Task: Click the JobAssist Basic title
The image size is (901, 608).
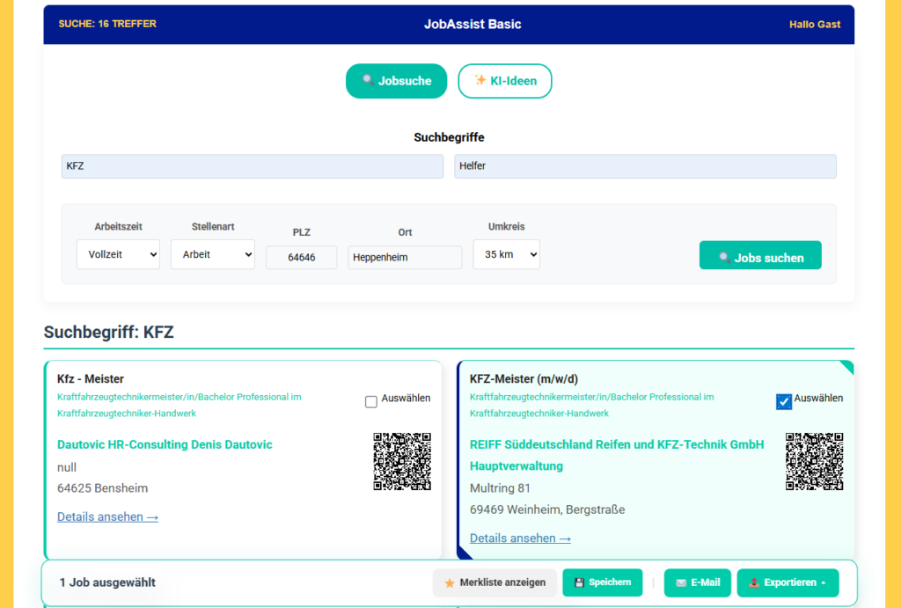Action: click(472, 24)
